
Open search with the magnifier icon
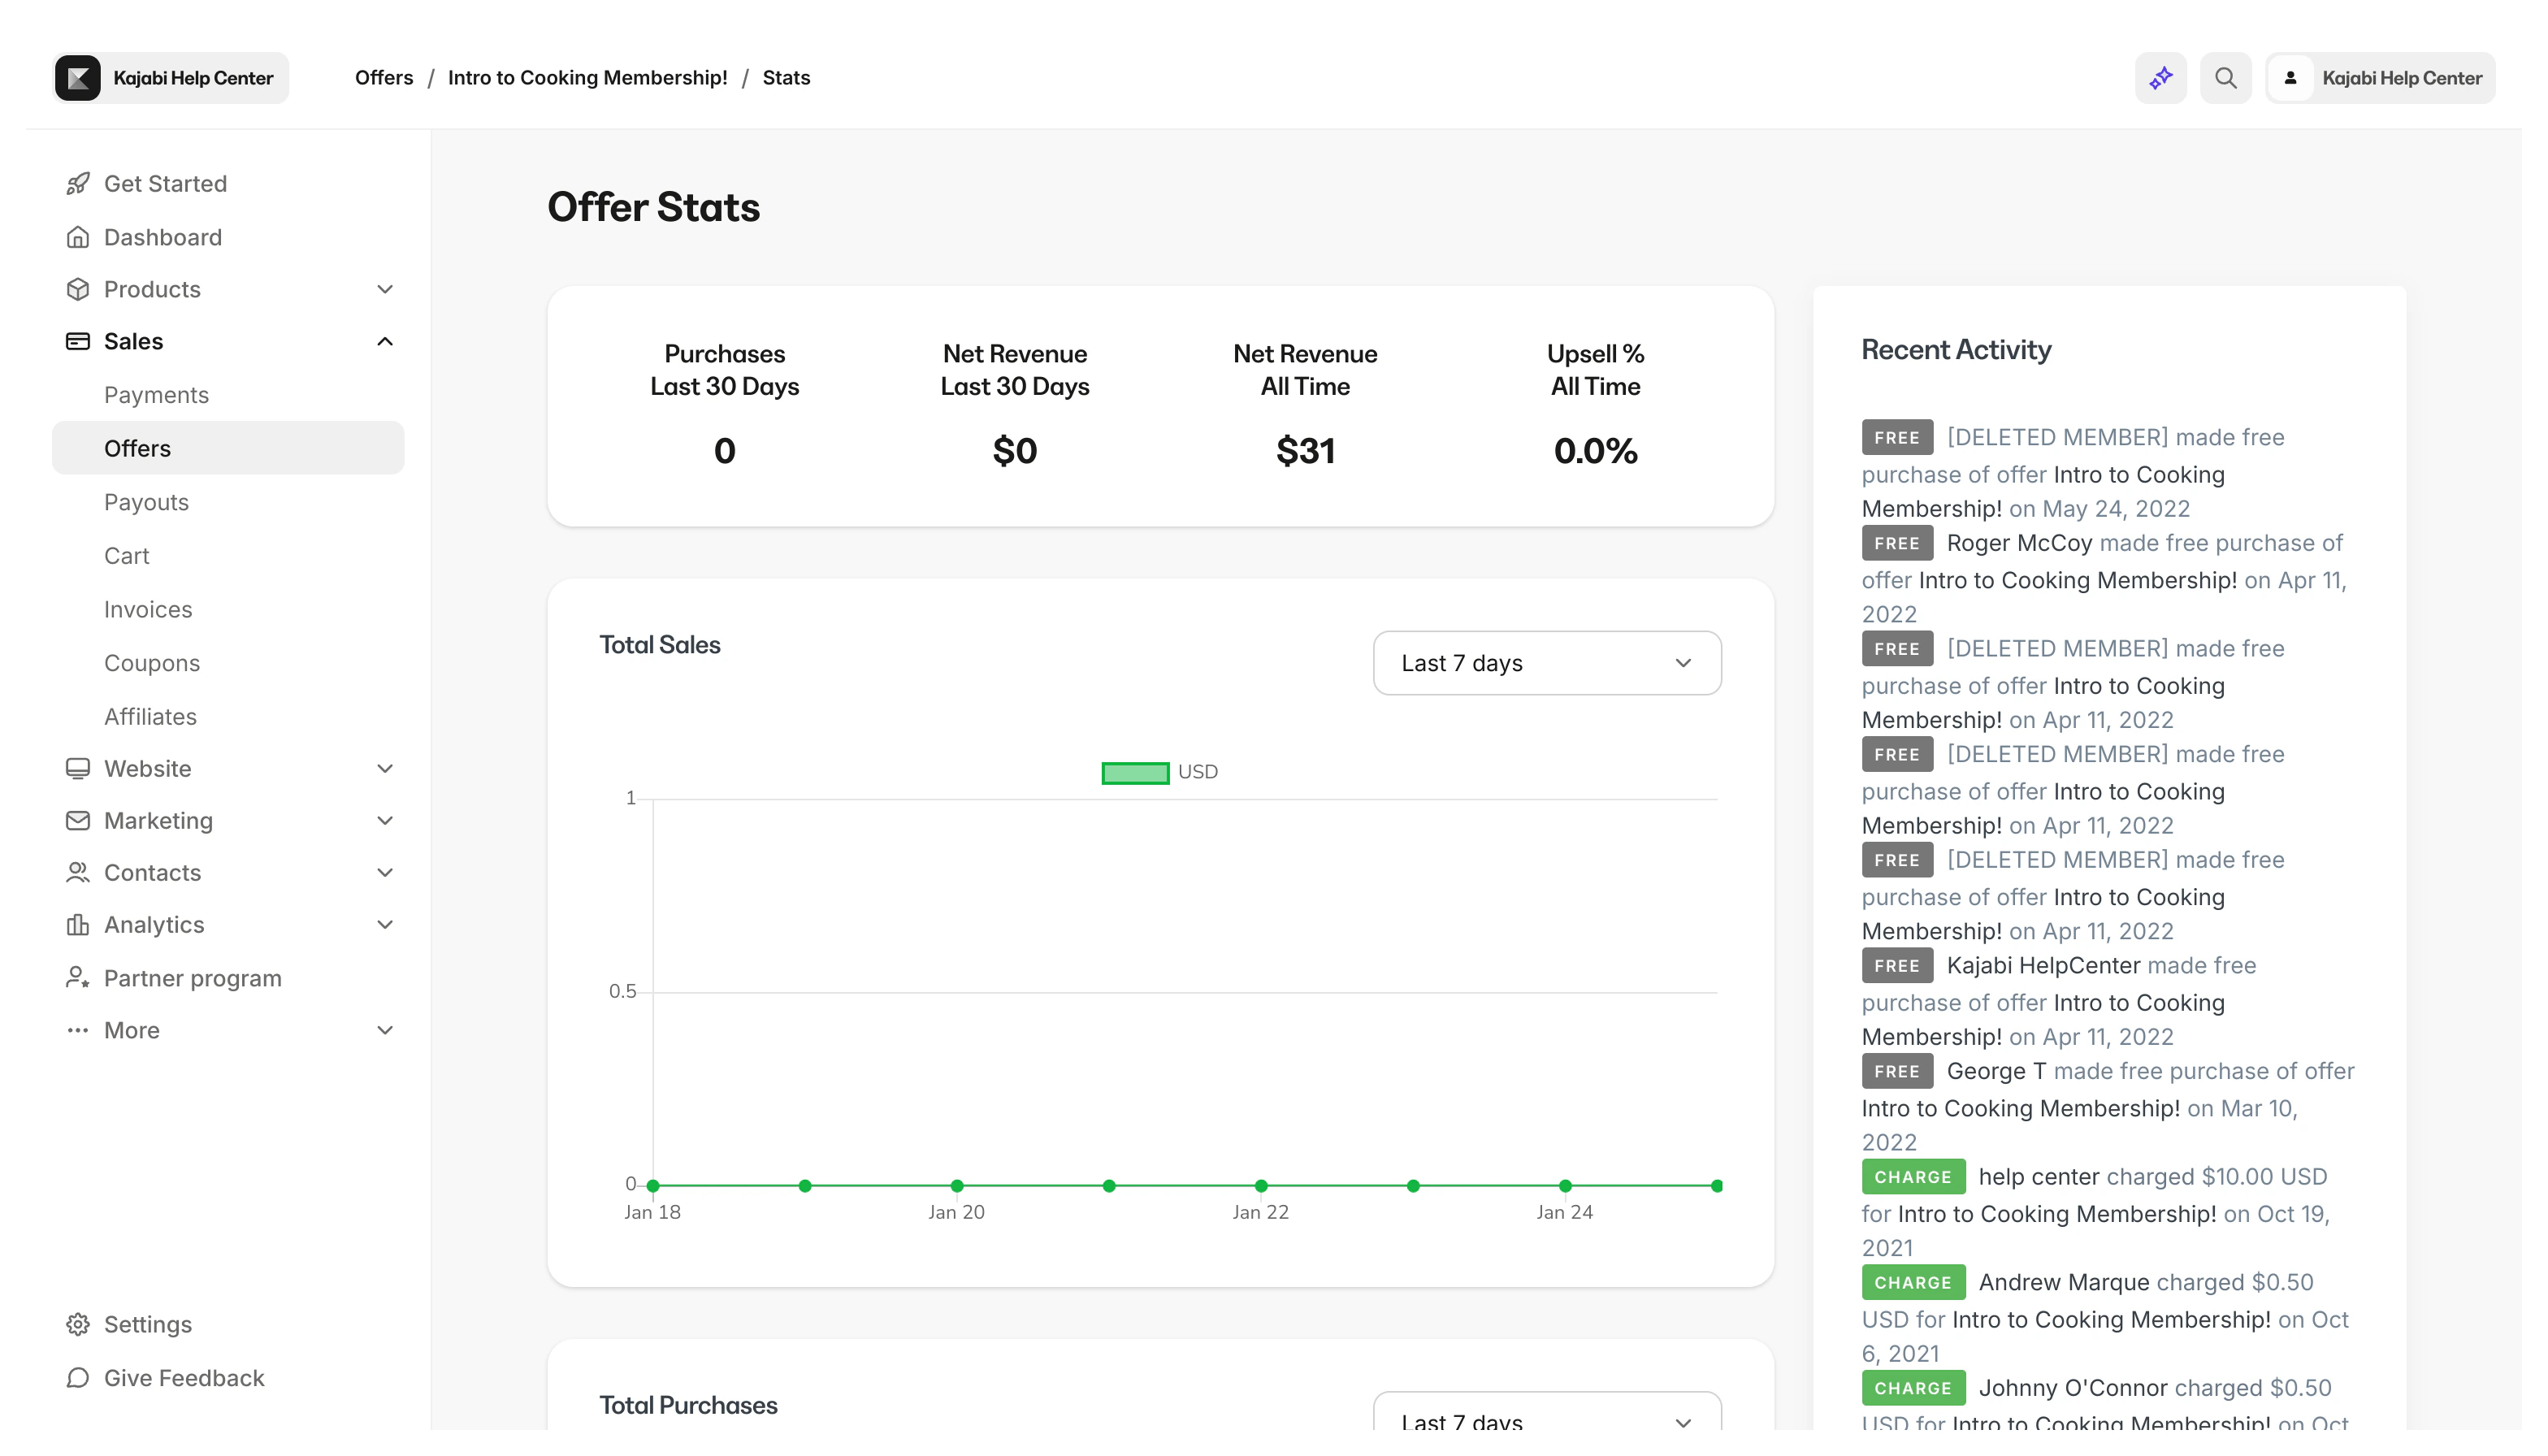(x=2226, y=78)
